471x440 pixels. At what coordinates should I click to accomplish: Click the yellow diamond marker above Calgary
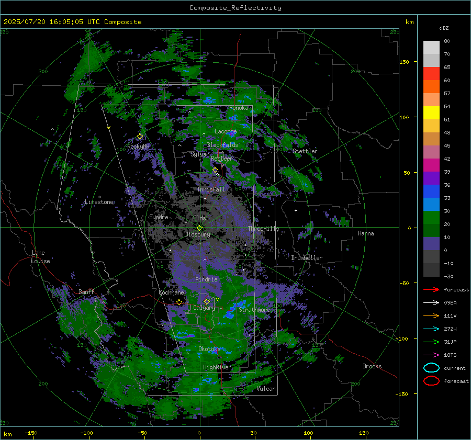[207, 301]
